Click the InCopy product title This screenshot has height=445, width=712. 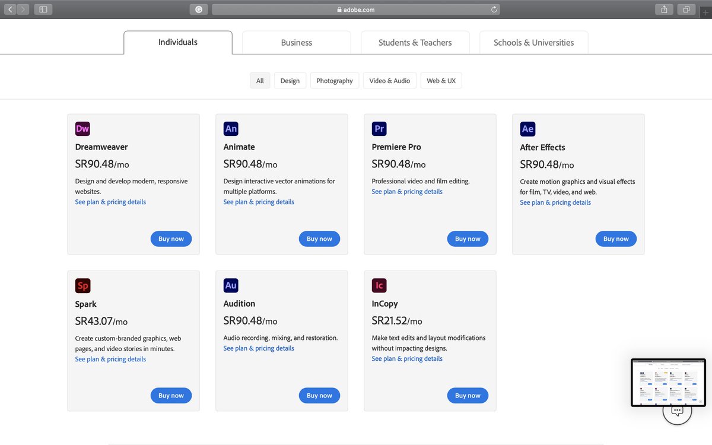[x=385, y=303]
